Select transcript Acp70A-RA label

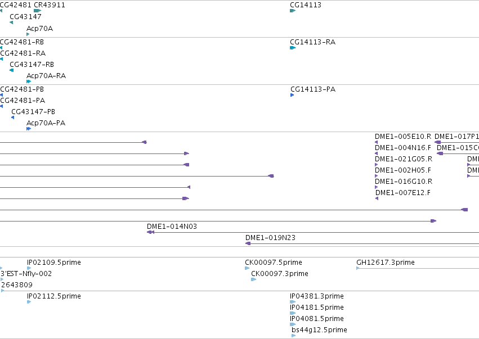point(46,76)
